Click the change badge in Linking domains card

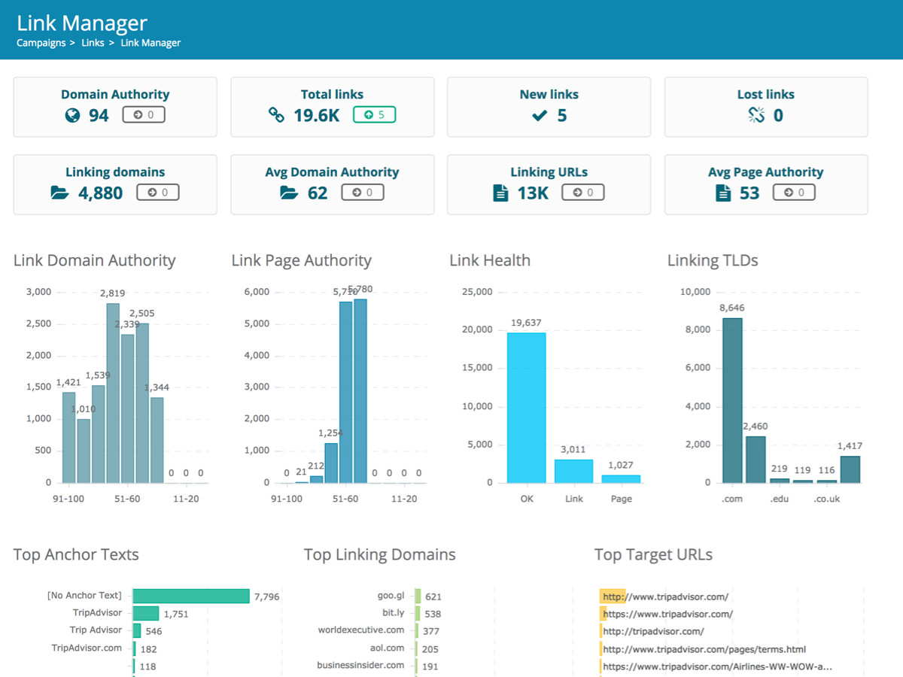pos(157,193)
